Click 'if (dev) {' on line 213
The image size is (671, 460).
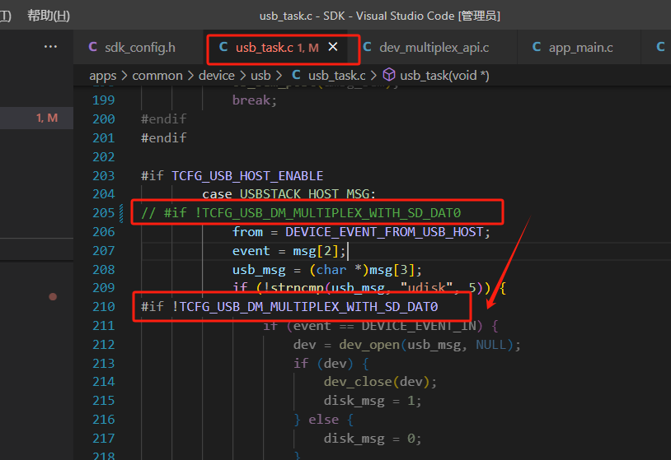tap(331, 364)
